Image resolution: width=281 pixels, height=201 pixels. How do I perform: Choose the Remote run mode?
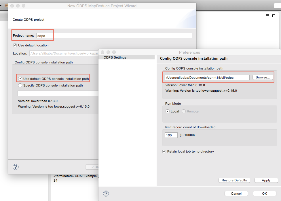[x=184, y=111]
